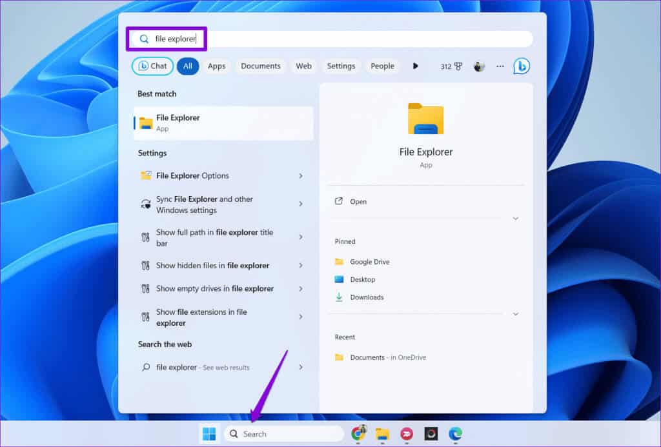Open File Explorer best match result
Image resolution: width=661 pixels, height=447 pixels.
point(223,123)
